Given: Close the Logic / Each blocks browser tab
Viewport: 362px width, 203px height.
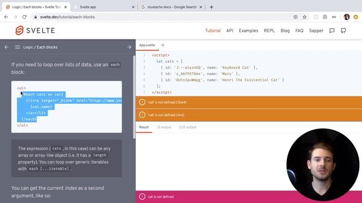Looking at the screenshot, I should click(x=66, y=7).
